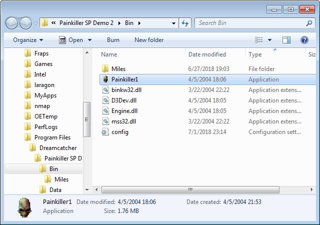Select Miles subfolder in navigation tree
This screenshot has width=320, height=225.
(x=61, y=179)
